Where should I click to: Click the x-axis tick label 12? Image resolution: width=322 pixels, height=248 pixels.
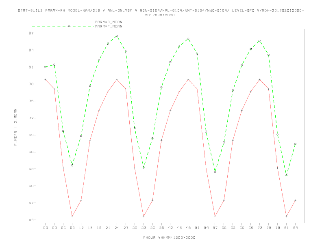click(x=81, y=228)
